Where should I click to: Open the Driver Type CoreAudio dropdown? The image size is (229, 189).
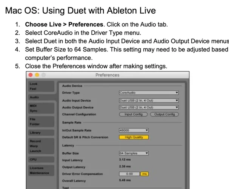[x=149, y=93]
